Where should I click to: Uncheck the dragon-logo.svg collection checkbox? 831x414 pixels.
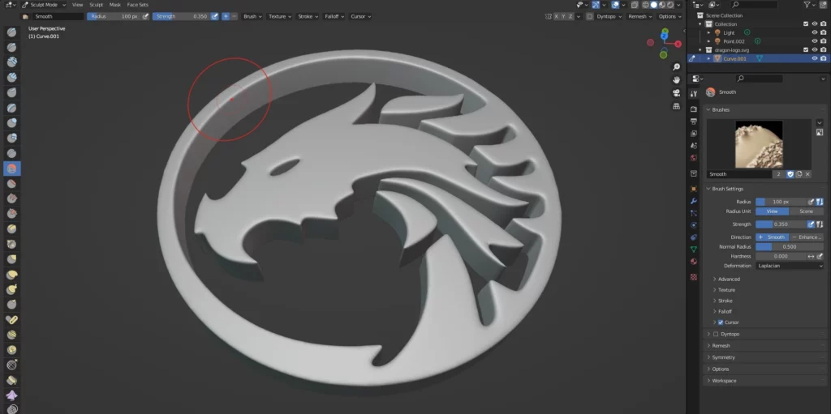806,49
